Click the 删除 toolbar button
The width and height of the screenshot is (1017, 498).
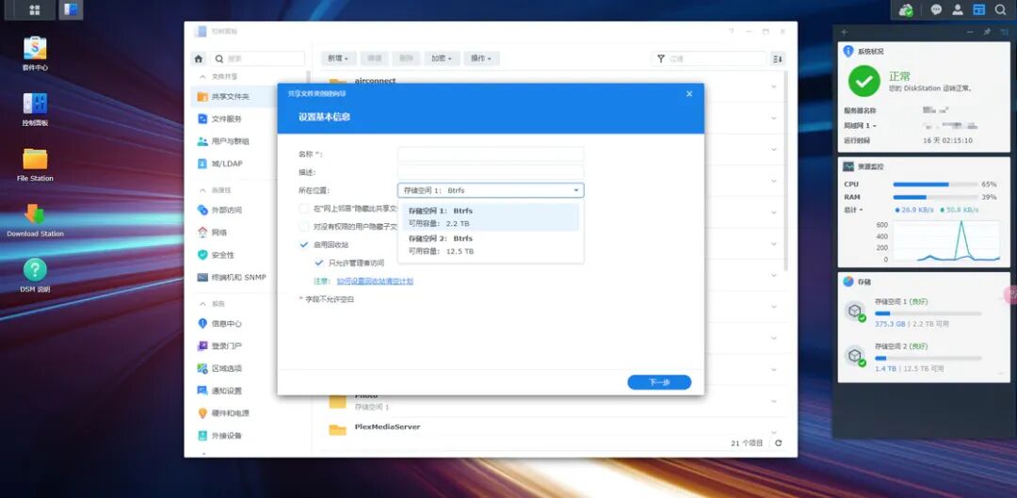coord(406,58)
